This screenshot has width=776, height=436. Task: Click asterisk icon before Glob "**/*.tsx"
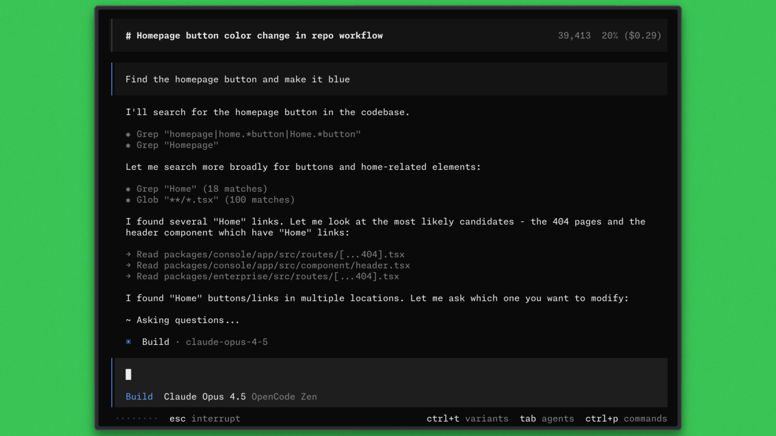(x=128, y=200)
